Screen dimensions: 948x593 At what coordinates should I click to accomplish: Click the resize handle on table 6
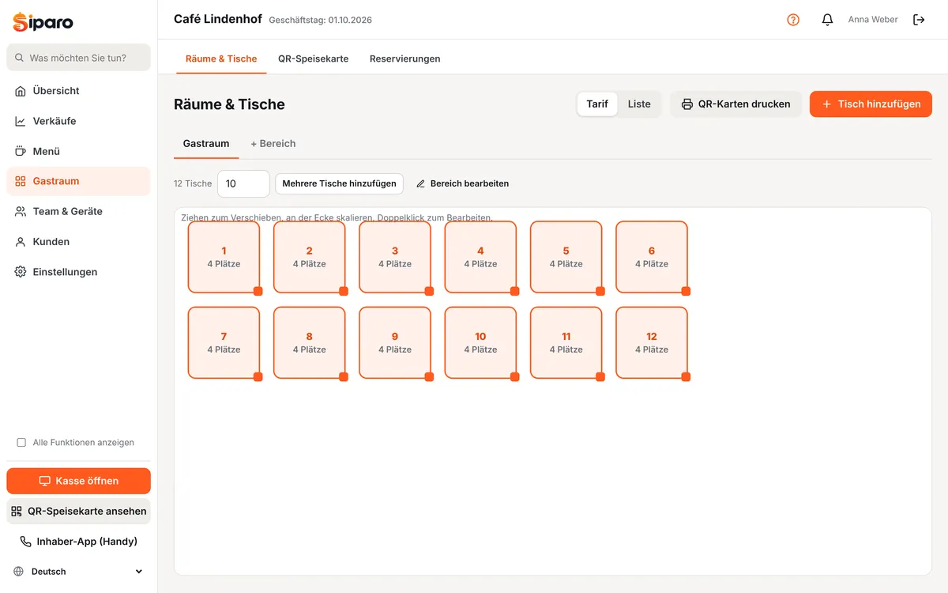click(x=686, y=291)
